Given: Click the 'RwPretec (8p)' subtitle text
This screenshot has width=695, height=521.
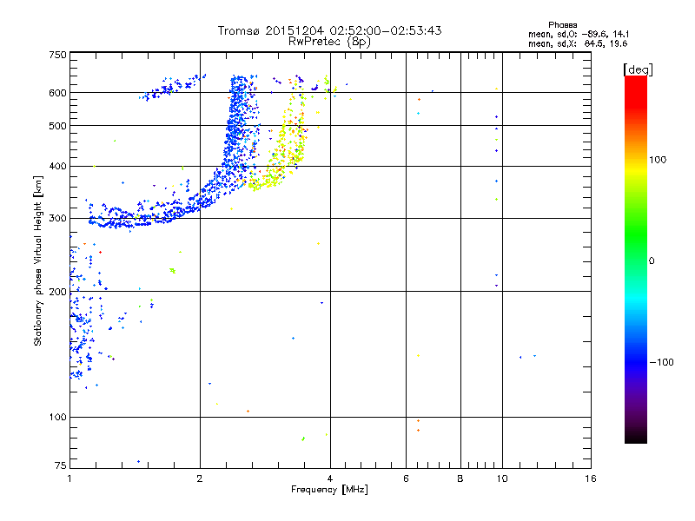Looking at the screenshot, I should pos(329,42).
